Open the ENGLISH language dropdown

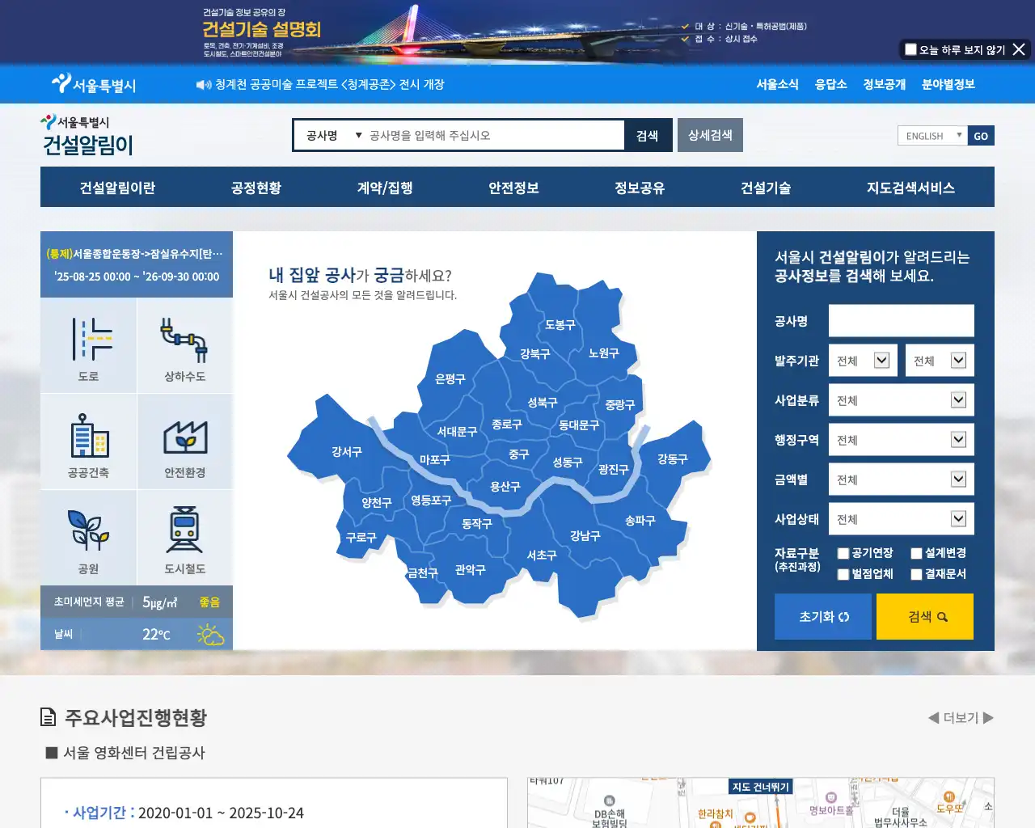pyautogui.click(x=932, y=136)
